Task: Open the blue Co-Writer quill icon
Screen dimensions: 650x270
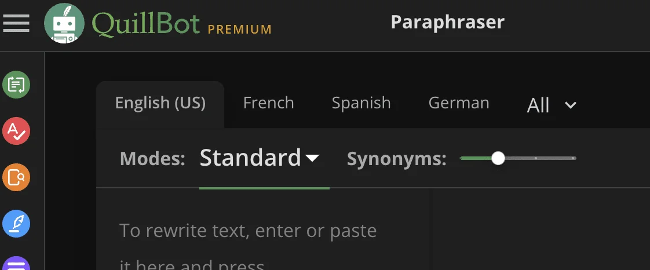Action: point(16,224)
